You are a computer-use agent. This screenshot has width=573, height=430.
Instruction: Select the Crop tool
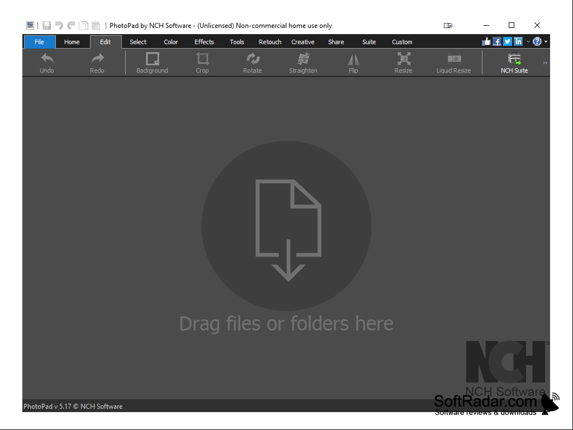[202, 63]
